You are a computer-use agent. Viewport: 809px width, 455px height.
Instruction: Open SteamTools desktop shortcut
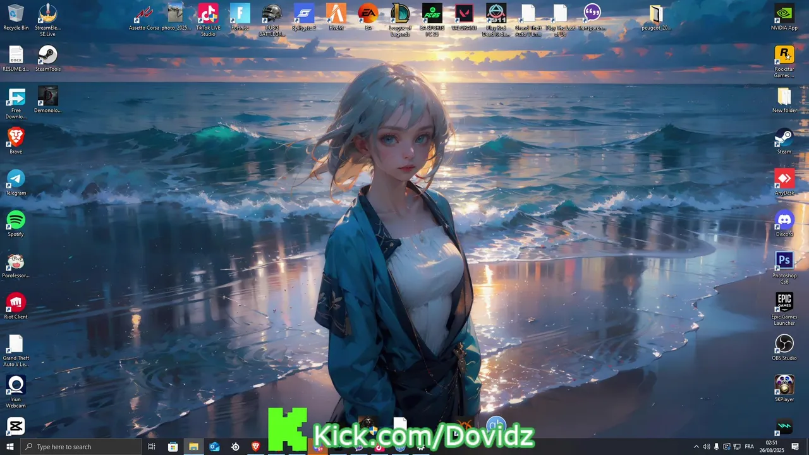[x=48, y=59]
